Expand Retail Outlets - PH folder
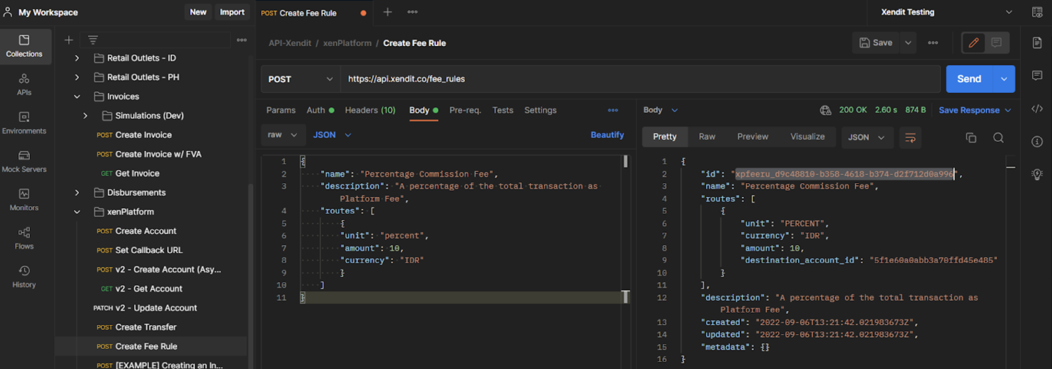Viewport: 1052px width, 369px height. point(77,77)
